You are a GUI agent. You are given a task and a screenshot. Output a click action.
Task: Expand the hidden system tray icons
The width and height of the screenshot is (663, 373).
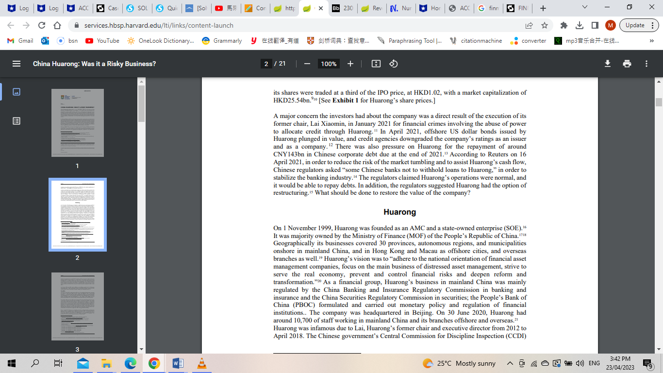tap(510, 363)
